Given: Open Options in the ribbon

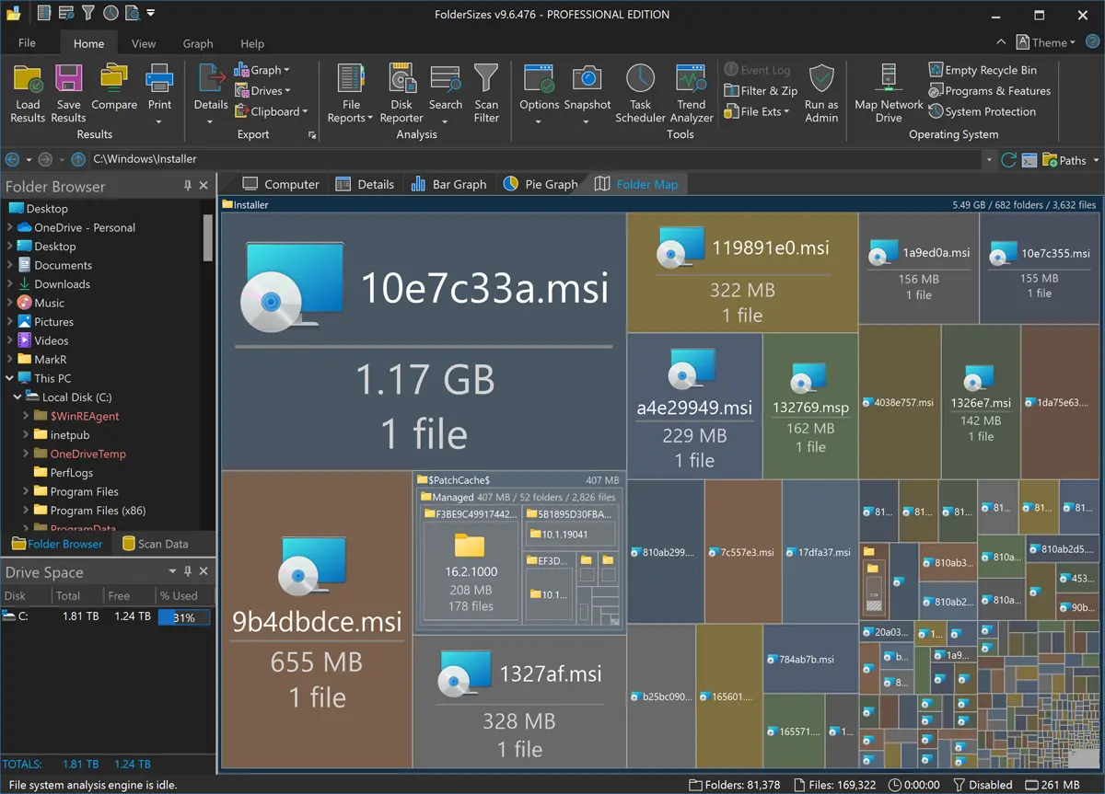Looking at the screenshot, I should pyautogui.click(x=539, y=93).
